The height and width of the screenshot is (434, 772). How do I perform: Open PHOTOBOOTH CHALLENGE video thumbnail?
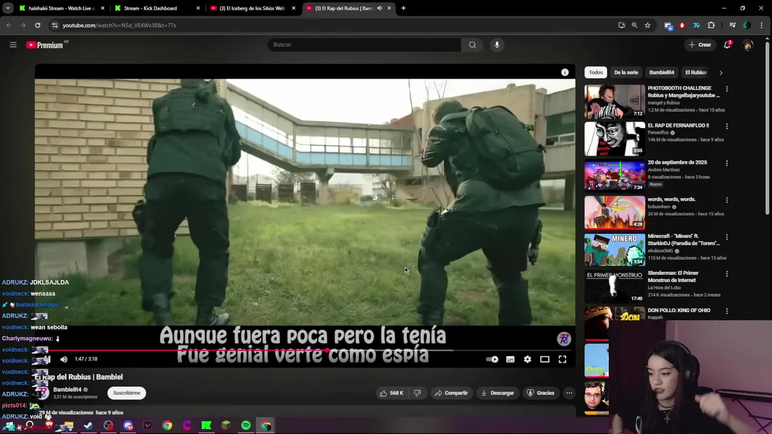click(x=615, y=101)
